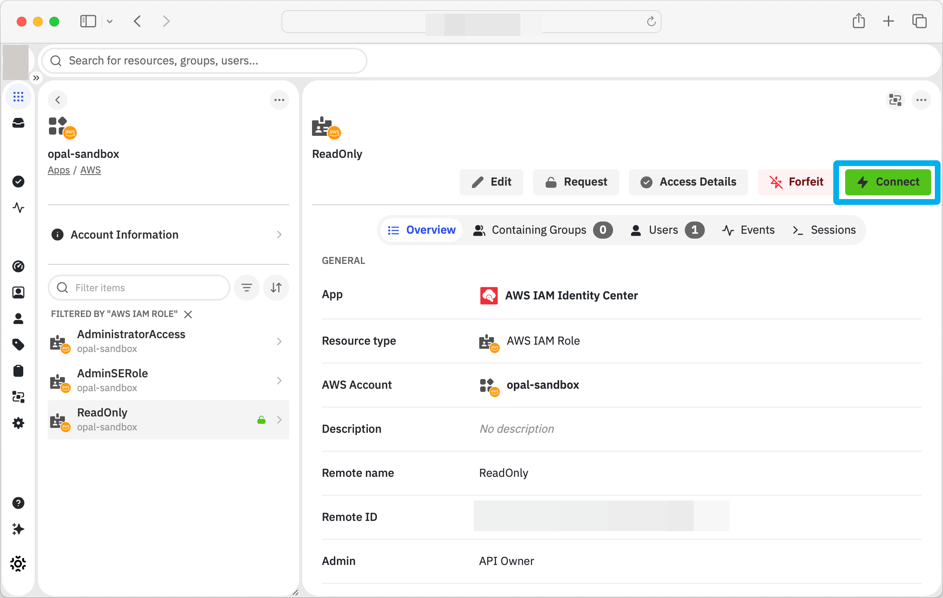
Task: Open the checkmark approvals icon in sidebar
Action: (18, 182)
